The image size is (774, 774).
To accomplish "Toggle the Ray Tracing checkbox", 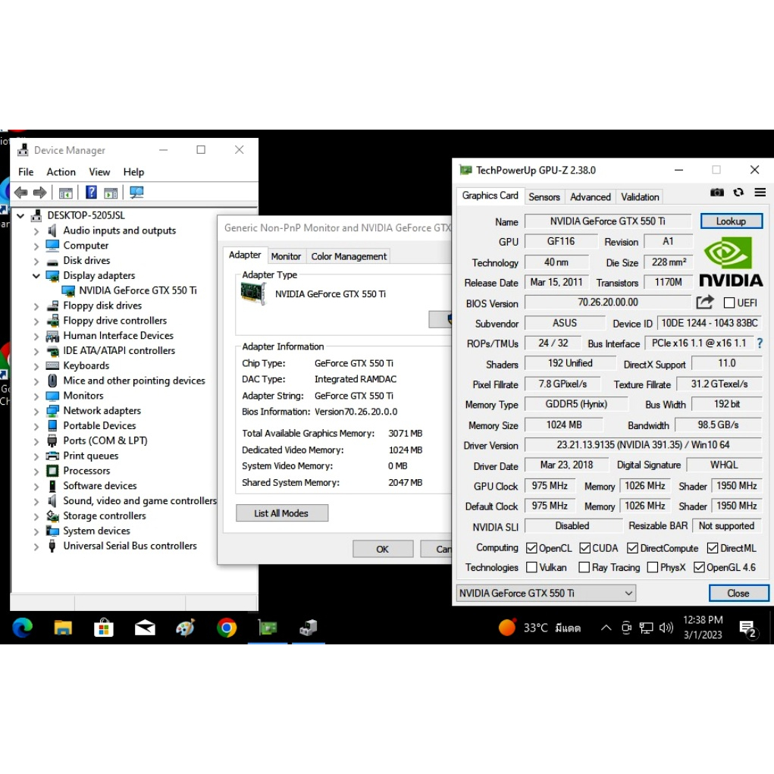I will [584, 567].
